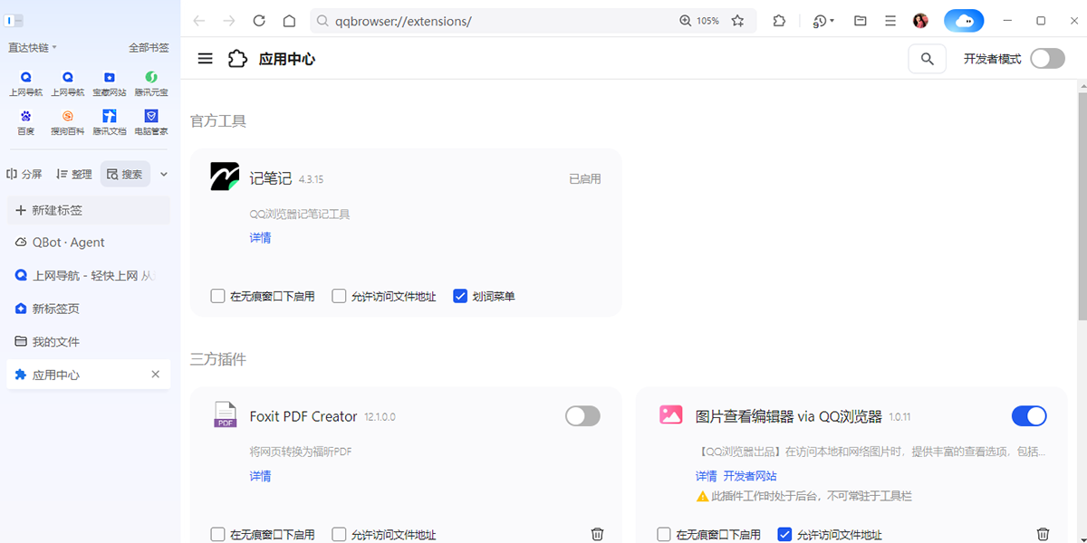Open 搜狗百科 shortcut
1087x543 pixels.
(67, 122)
